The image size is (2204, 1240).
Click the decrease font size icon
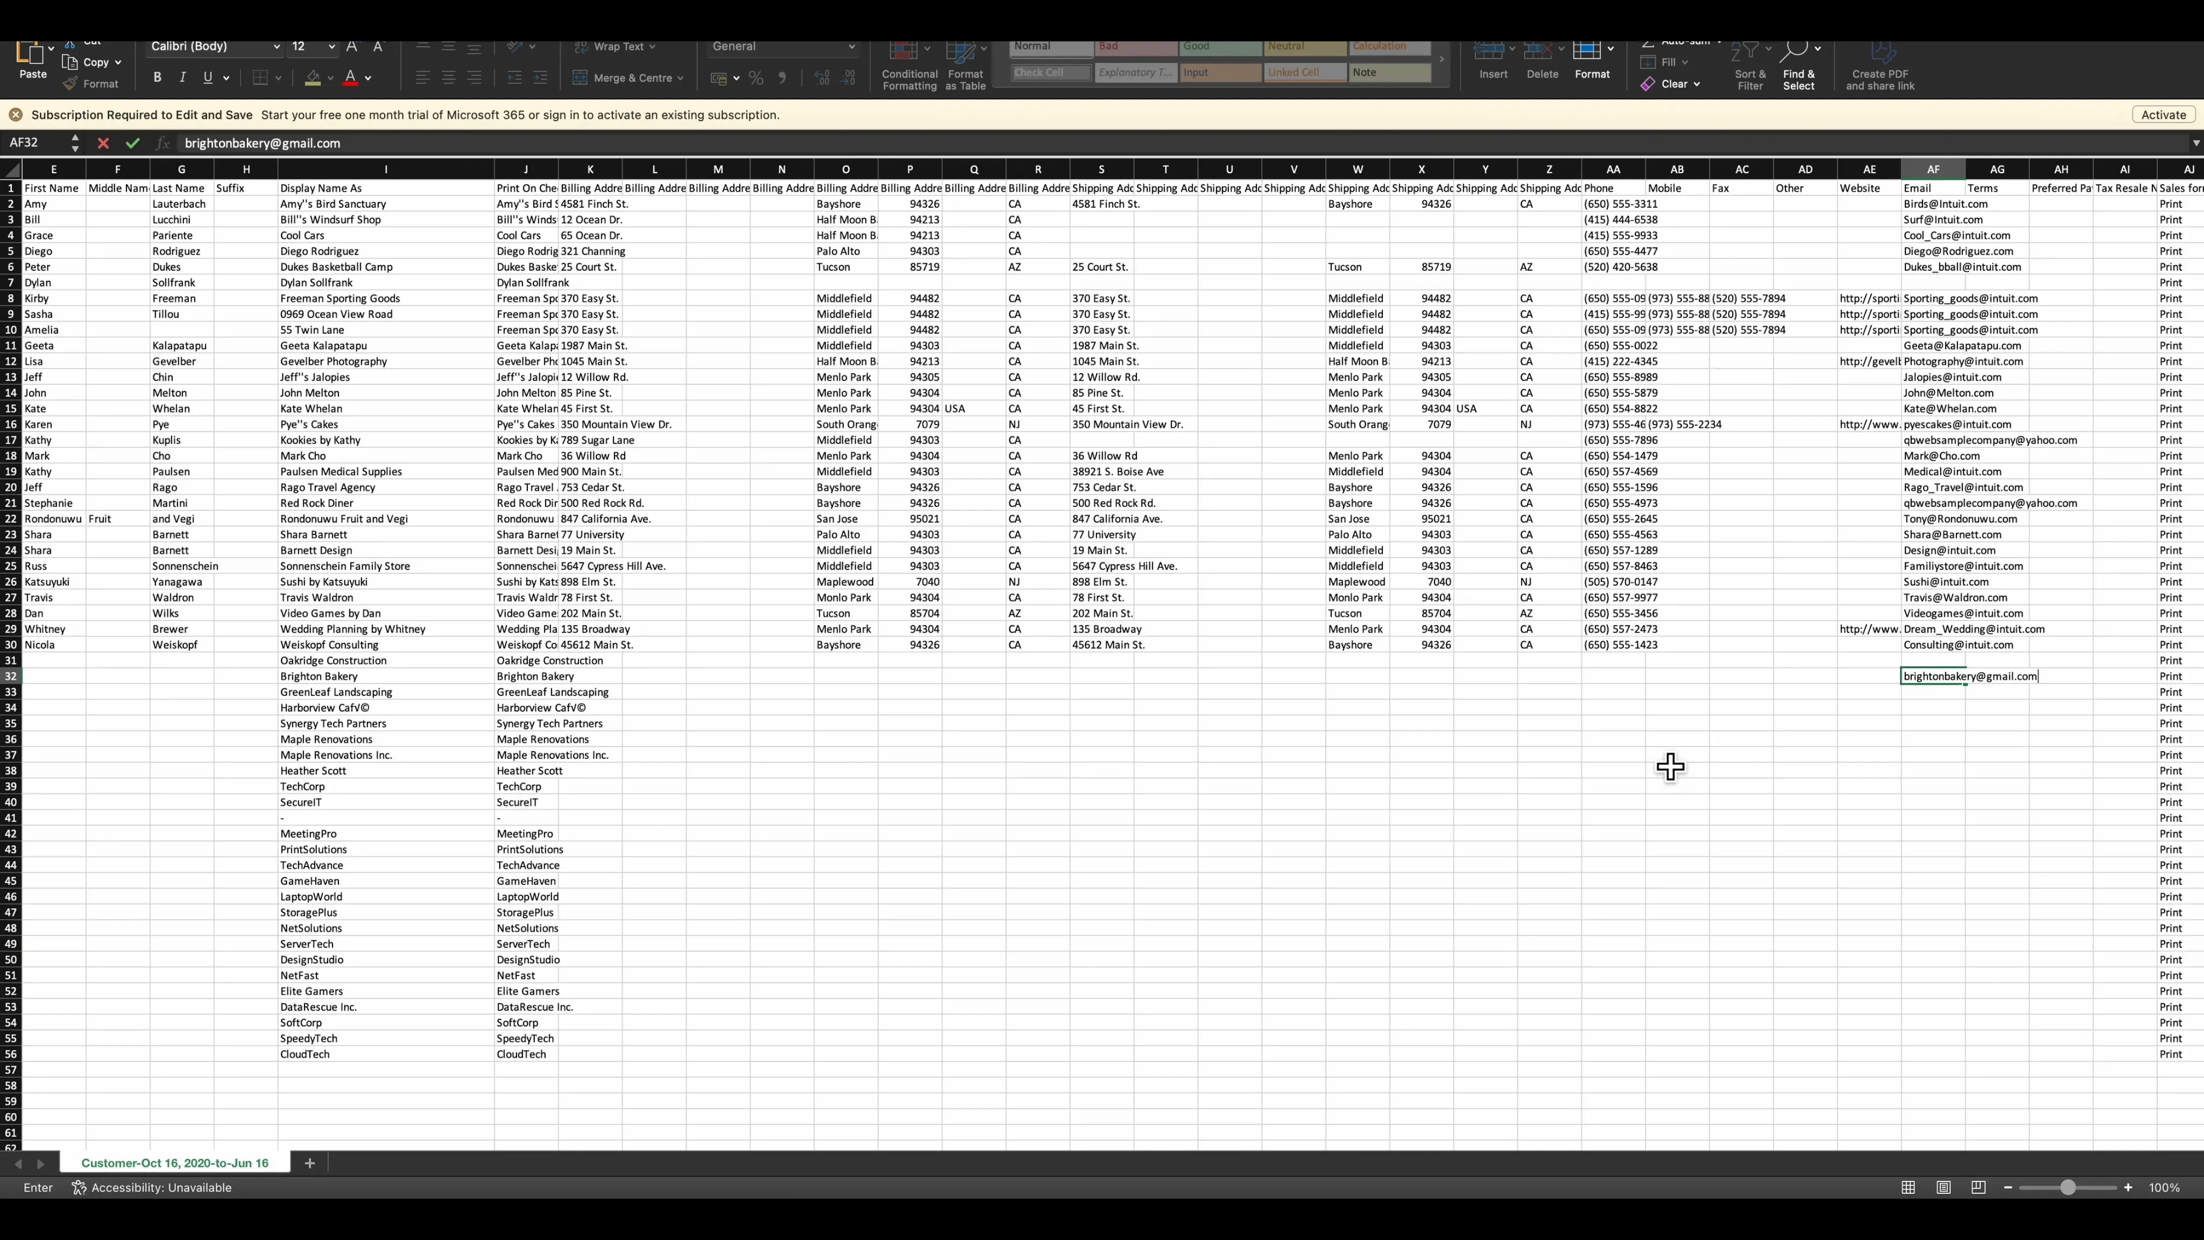(379, 46)
